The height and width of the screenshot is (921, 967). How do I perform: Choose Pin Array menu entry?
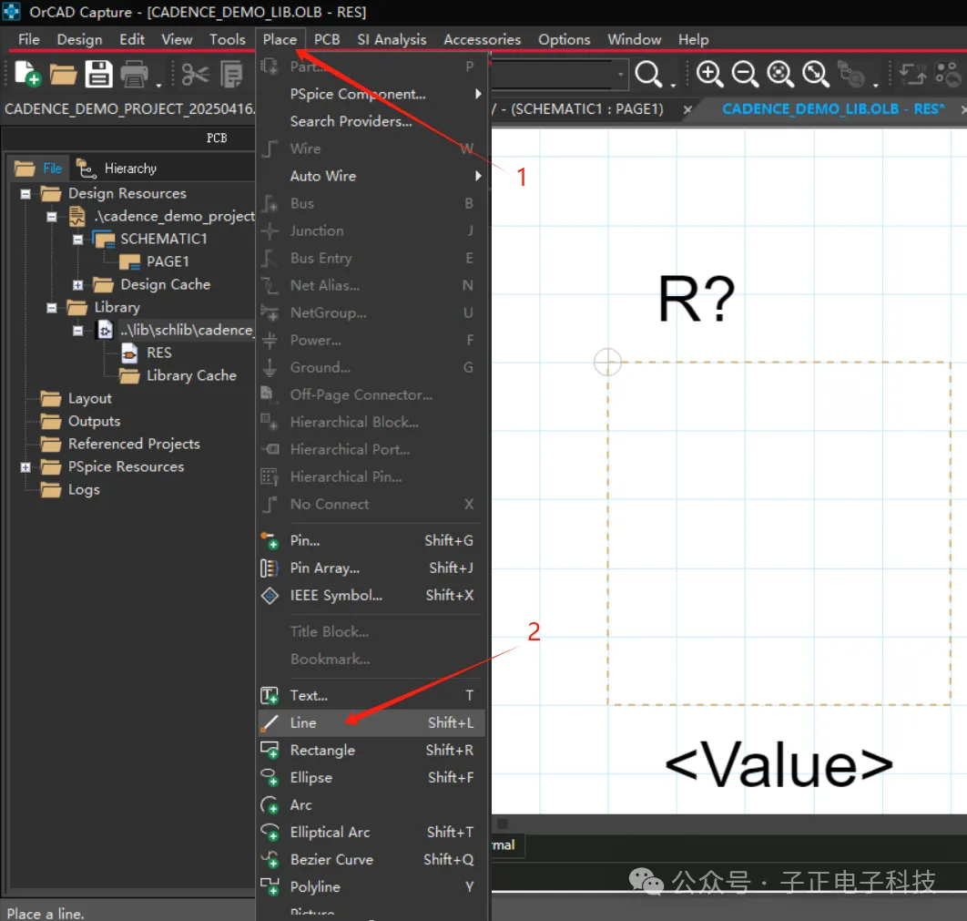pos(370,568)
